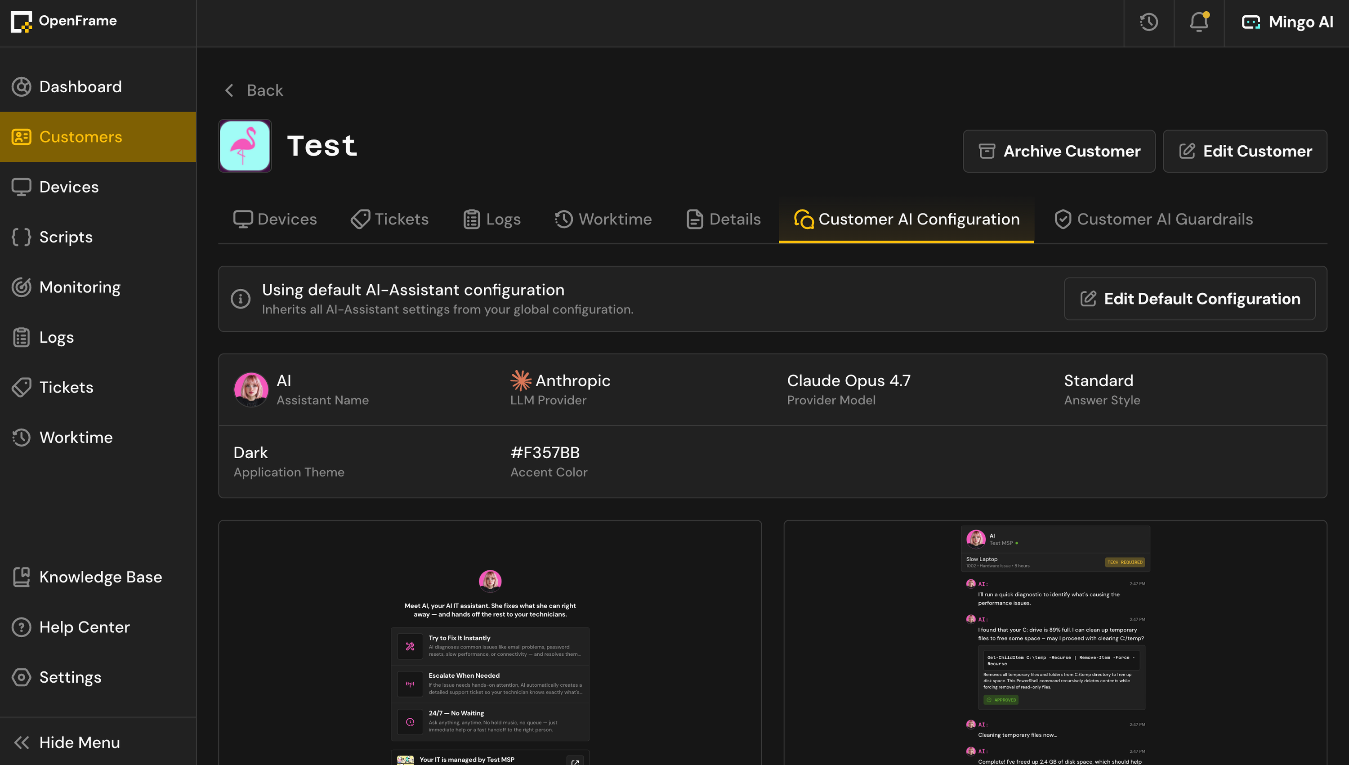The width and height of the screenshot is (1349, 765).
Task: Click the TECH REQUIRED badge
Action: (1125, 562)
